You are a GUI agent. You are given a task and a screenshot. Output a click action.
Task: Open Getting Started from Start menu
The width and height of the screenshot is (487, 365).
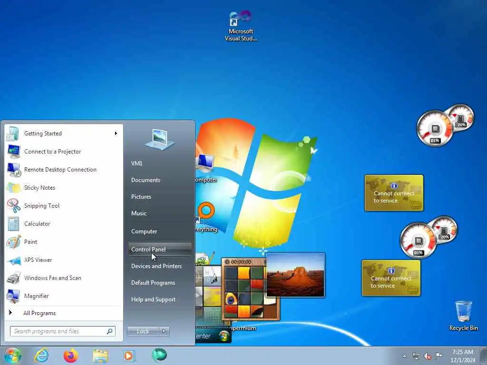pyautogui.click(x=64, y=134)
